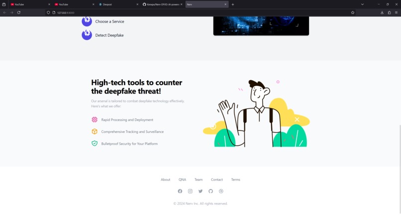The image size is (401, 216).
Task: Open the browser downloads icon
Action: (x=382, y=12)
